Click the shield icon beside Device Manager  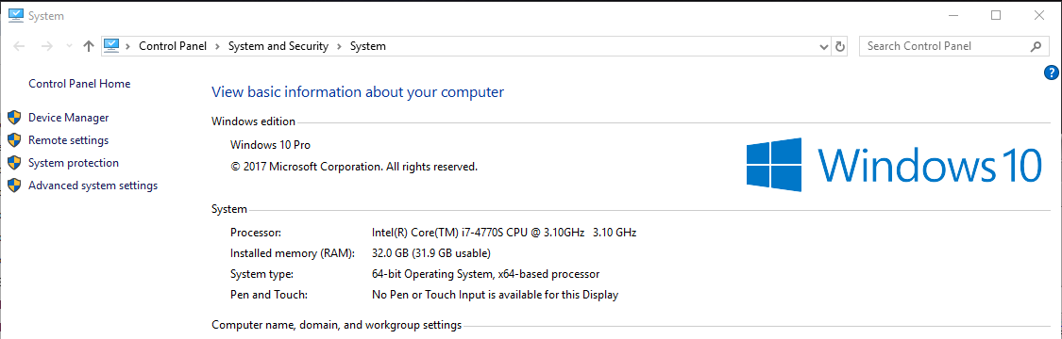(14, 118)
